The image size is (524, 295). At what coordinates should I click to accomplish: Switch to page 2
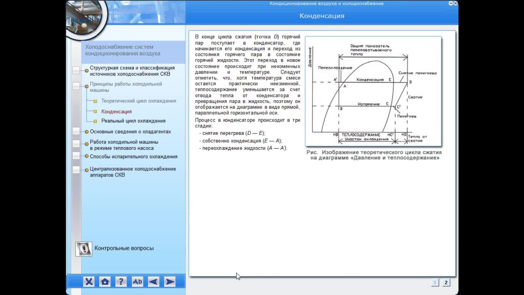click(x=446, y=282)
